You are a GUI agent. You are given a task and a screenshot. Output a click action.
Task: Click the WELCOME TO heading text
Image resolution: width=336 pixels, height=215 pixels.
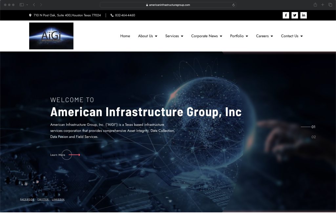[72, 100]
